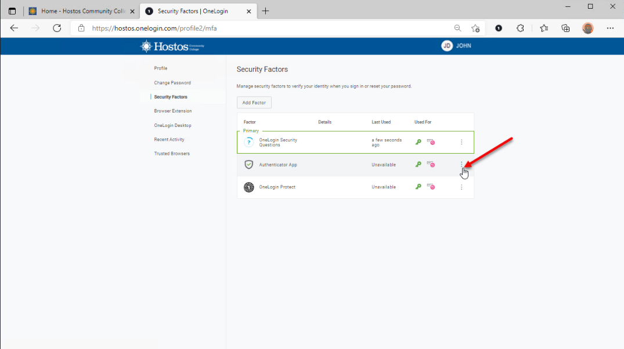The image size is (624, 349).
Task: Select Security Factors in the sidebar
Action: pos(171,97)
